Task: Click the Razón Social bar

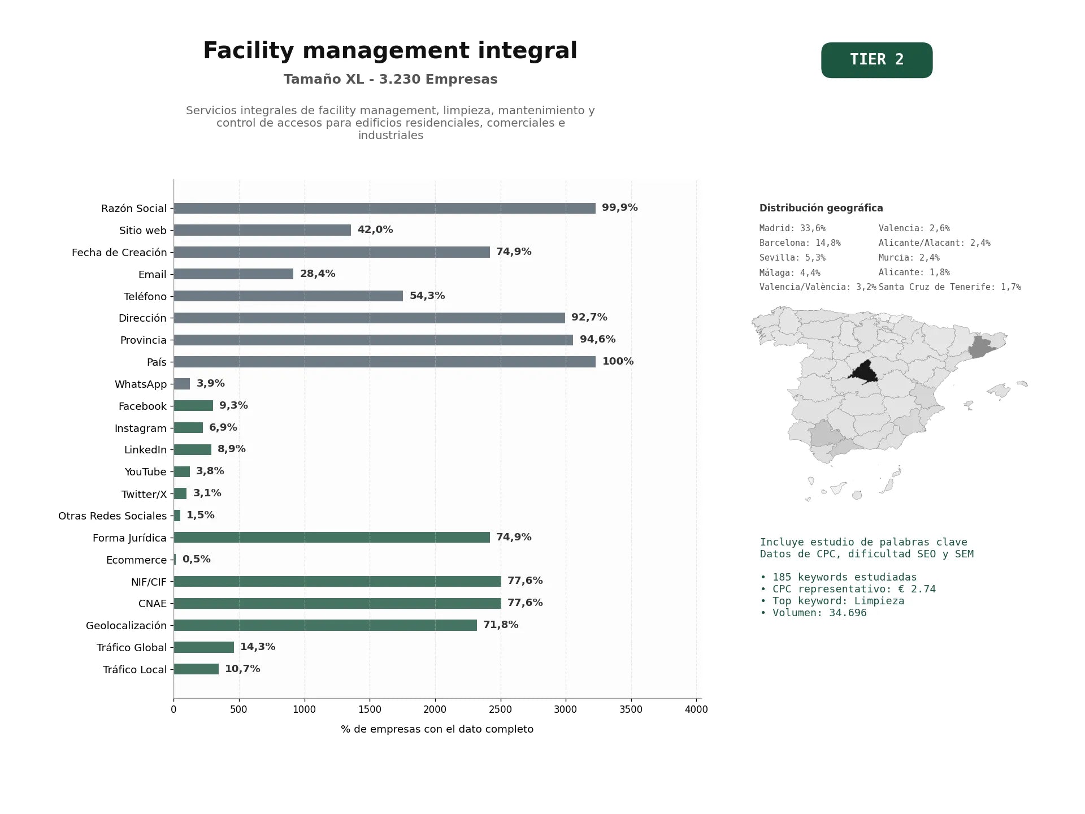Action: click(384, 208)
